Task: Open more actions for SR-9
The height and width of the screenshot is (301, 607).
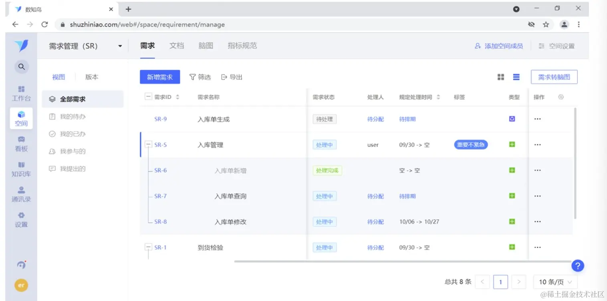Action: [x=538, y=119]
